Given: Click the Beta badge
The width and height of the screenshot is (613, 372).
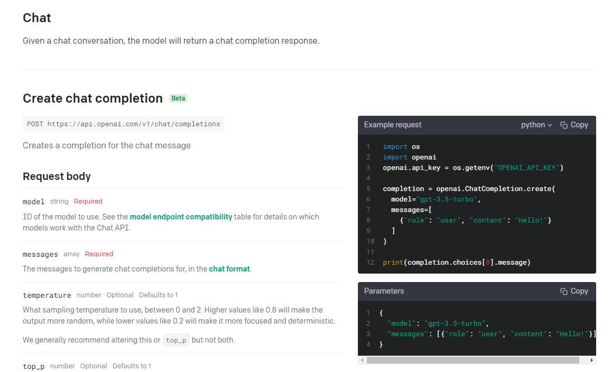Looking at the screenshot, I should pyautogui.click(x=178, y=98).
